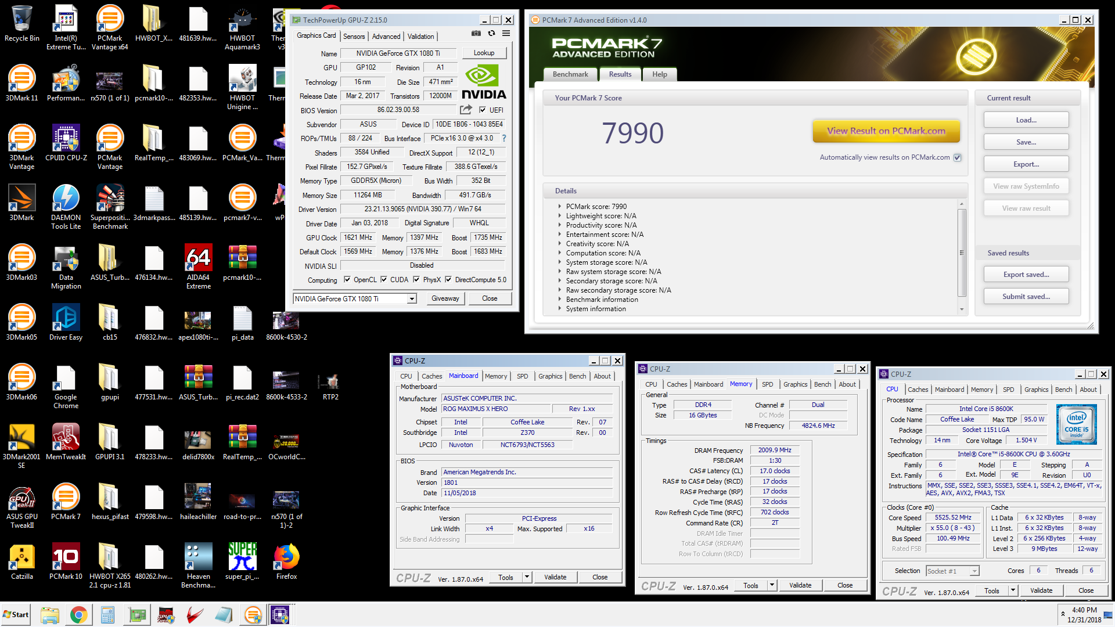Toggle the DirectCompute 5.0 checkbox
This screenshot has width=1115, height=627.
coord(448,279)
